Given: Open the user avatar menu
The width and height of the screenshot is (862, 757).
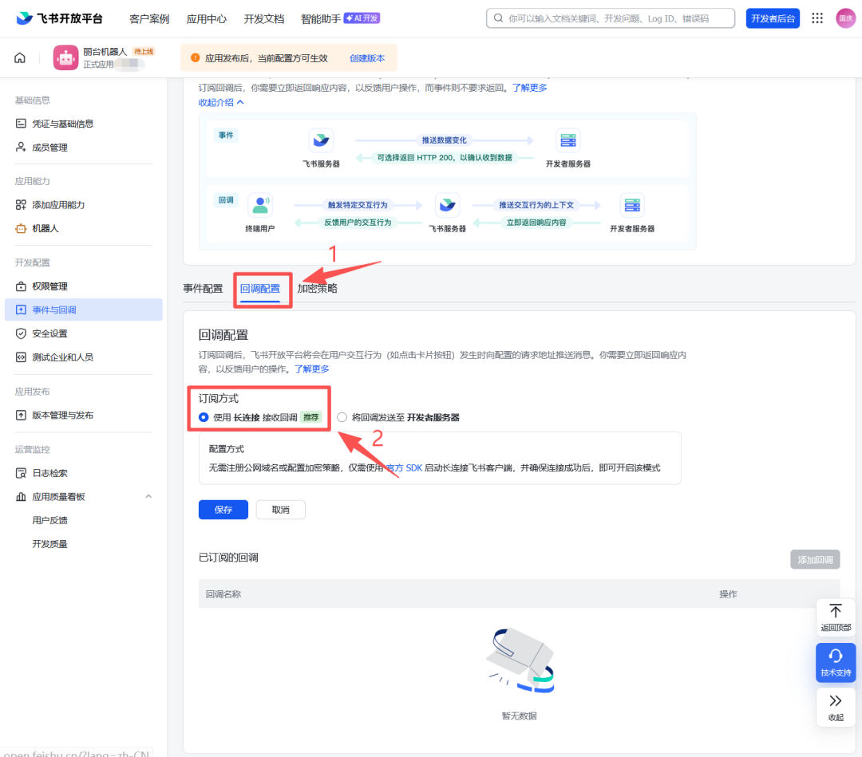Looking at the screenshot, I should pos(845,18).
